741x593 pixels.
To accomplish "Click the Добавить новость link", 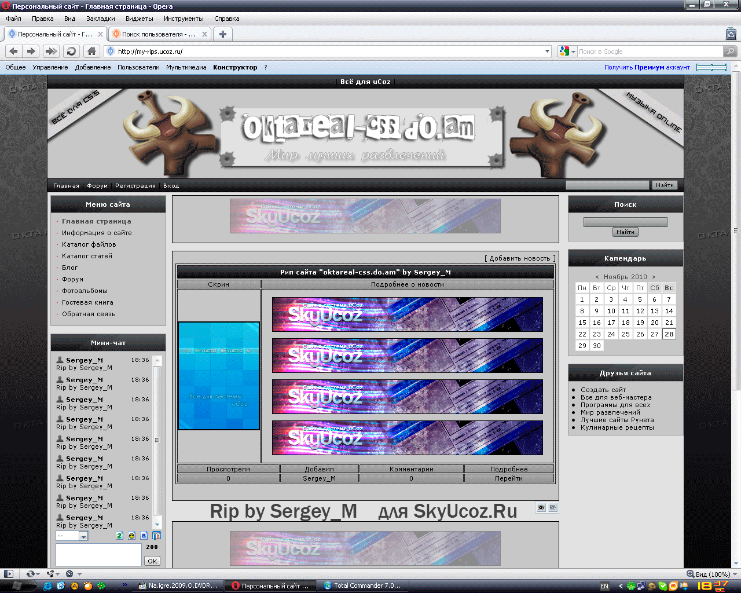I will tap(519, 258).
